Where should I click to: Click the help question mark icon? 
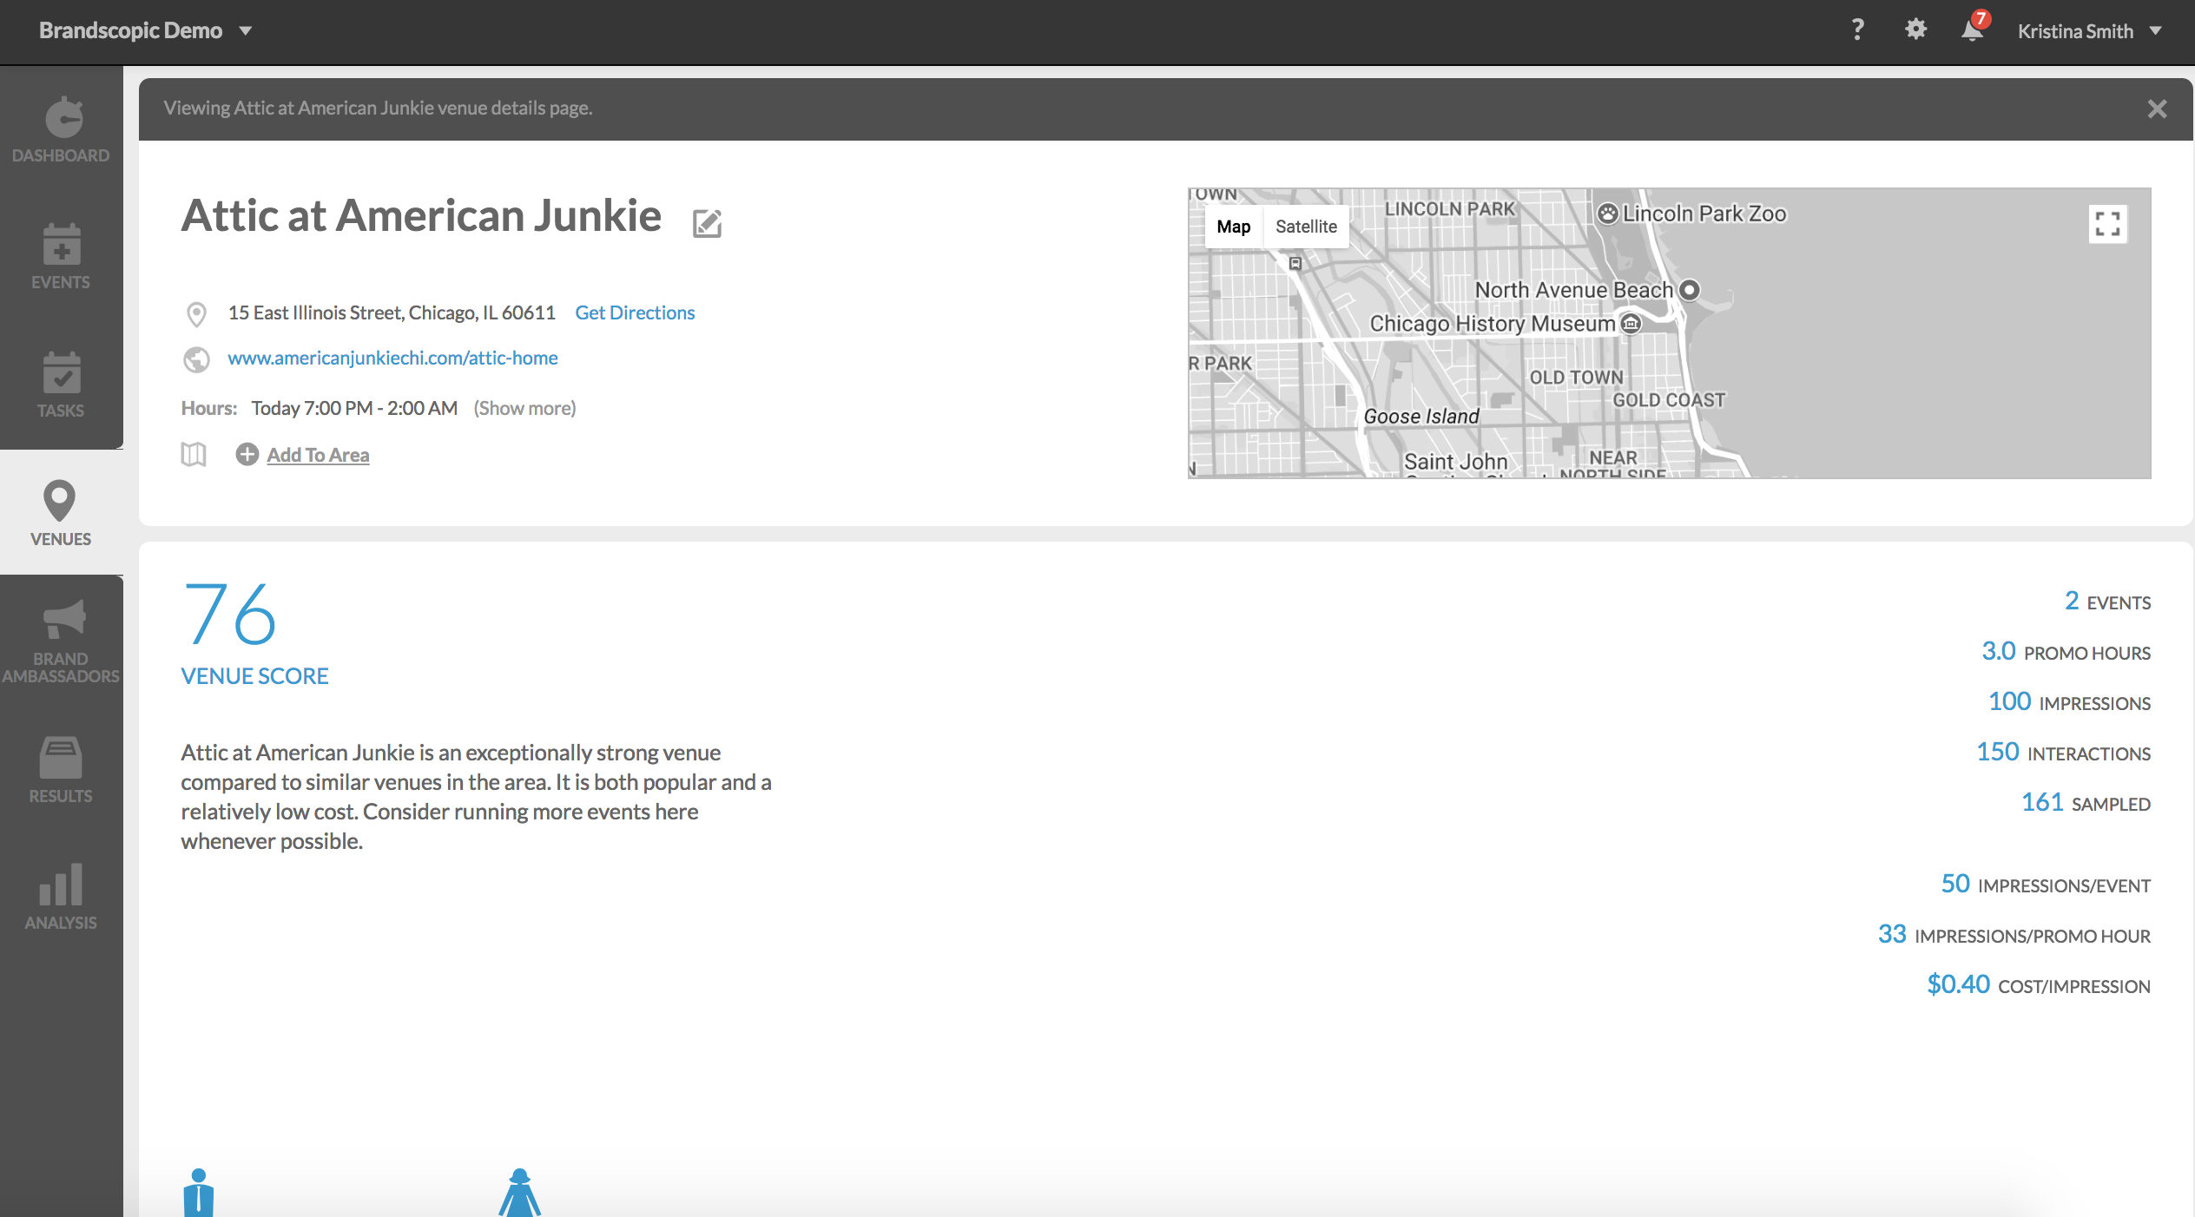click(1857, 30)
